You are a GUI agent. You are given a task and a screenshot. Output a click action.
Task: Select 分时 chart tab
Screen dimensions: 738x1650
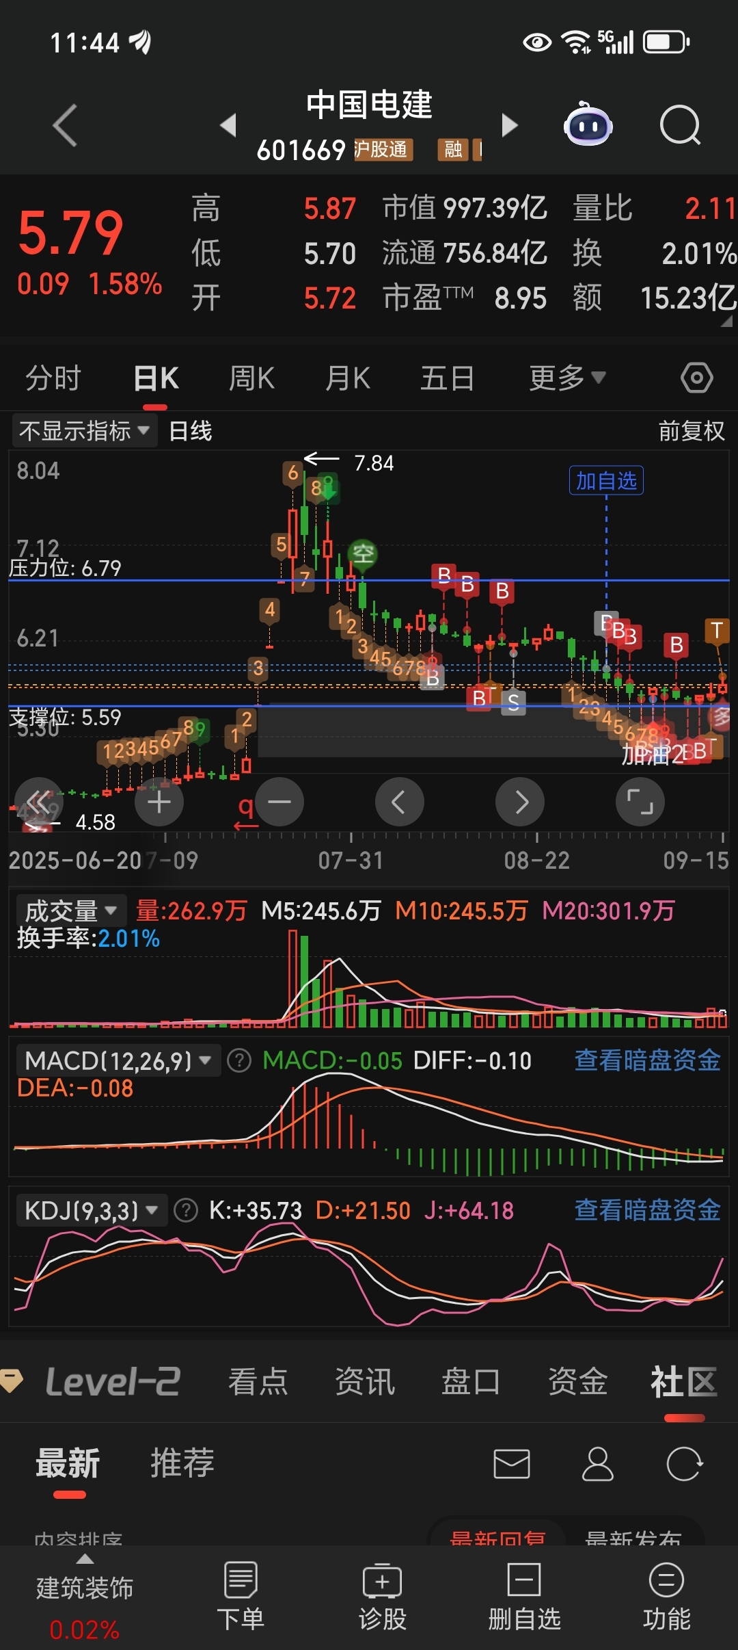tap(53, 378)
